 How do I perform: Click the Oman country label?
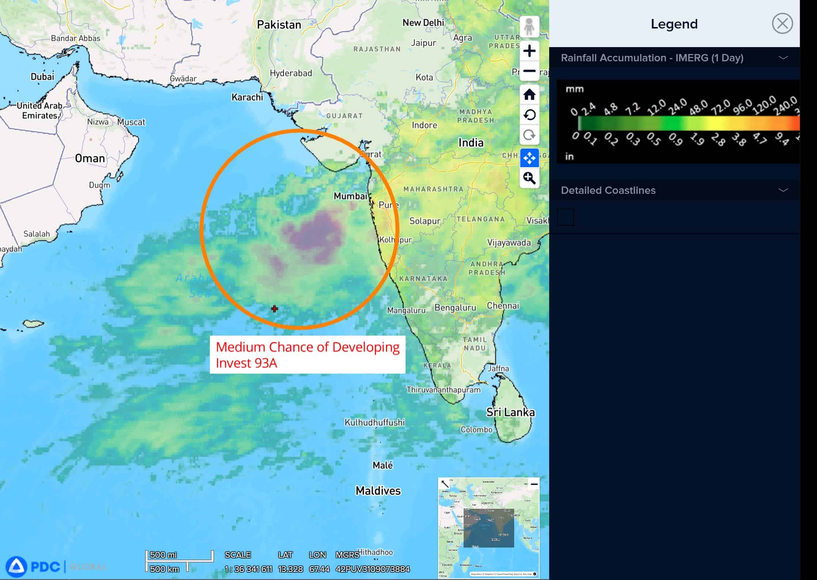click(x=90, y=158)
